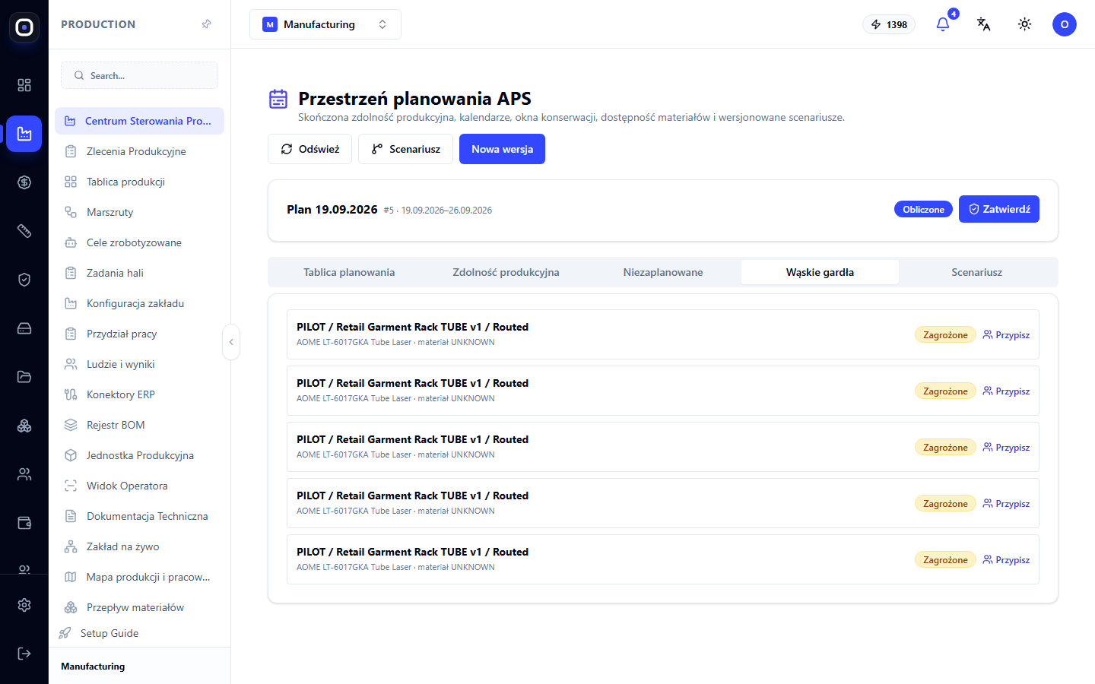
Task: Click the sidebar Search field
Action: tap(139, 75)
